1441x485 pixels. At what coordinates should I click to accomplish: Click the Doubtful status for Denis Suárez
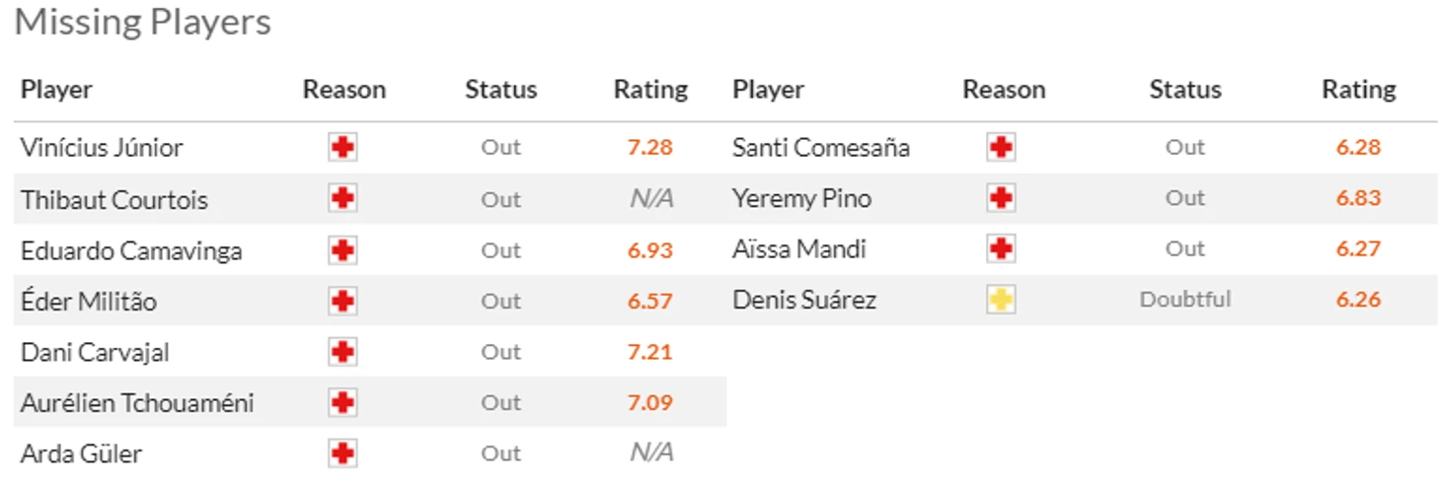[x=1184, y=300]
